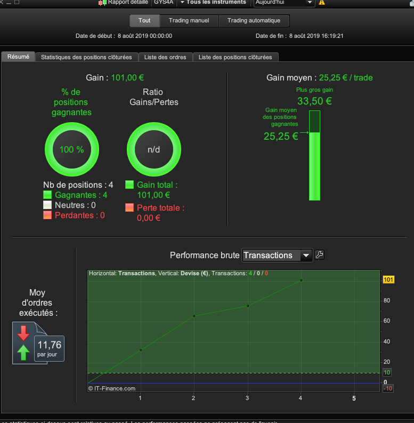Click the n/d Gains/Pertes ratio ring
414x423 pixels.
pyautogui.click(x=154, y=149)
